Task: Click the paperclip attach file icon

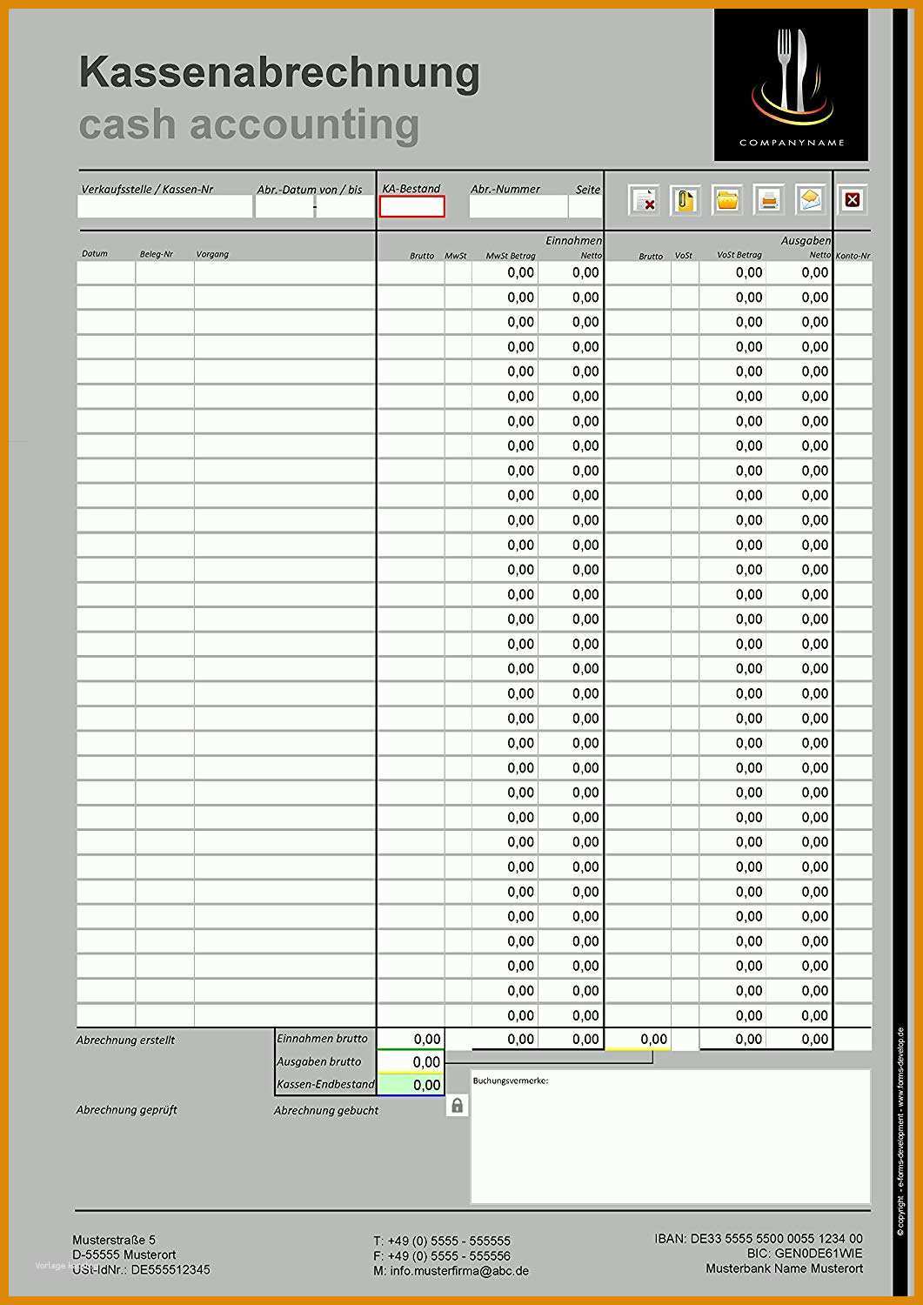Action: point(686,201)
